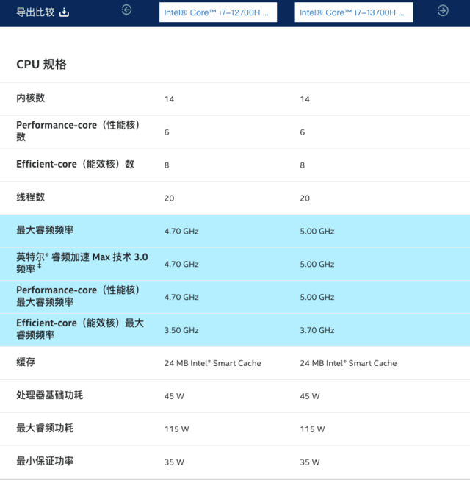Click i7-13700H core count value 14
Viewport: 470px width, 480px height.
tap(305, 99)
